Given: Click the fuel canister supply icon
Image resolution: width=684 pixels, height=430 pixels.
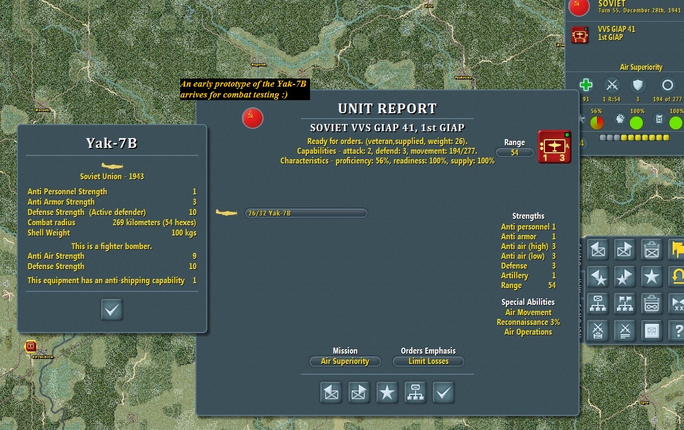Looking at the screenshot, I should point(659,119).
